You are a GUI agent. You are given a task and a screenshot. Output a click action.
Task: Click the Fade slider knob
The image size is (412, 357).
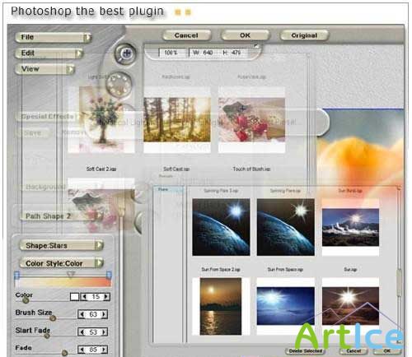[x=64, y=353]
